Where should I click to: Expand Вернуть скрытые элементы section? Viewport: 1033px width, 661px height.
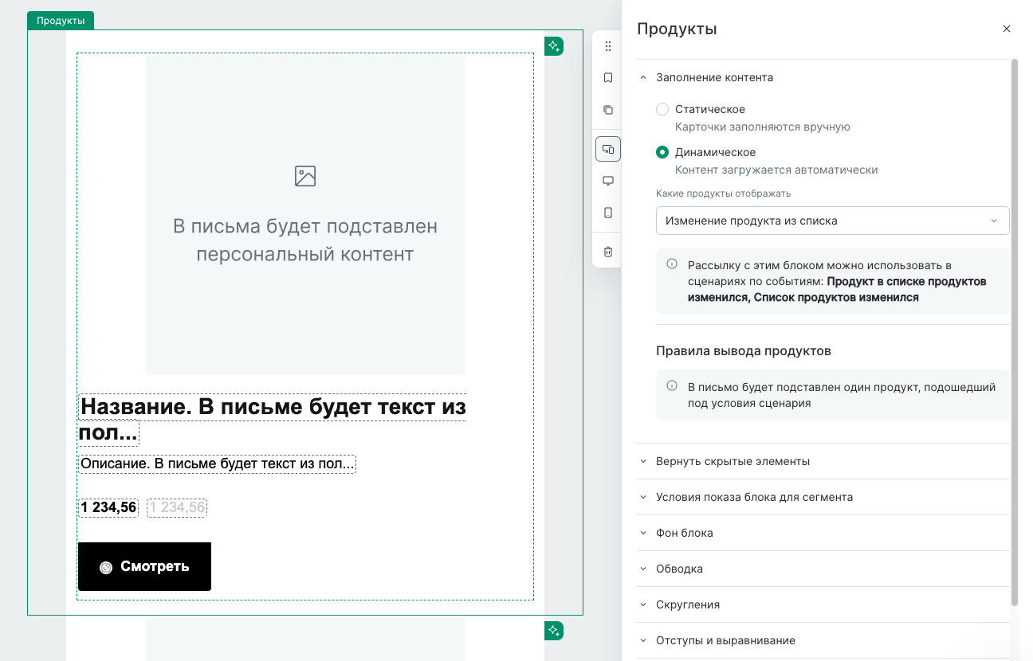(823, 461)
